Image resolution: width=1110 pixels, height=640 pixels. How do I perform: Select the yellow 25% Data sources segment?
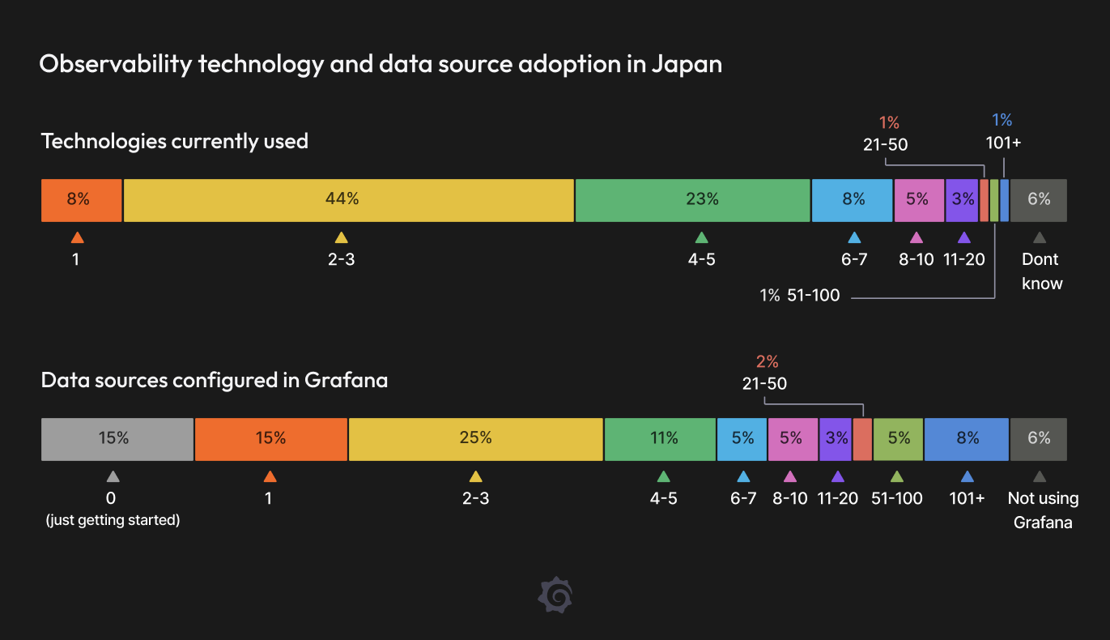point(476,439)
